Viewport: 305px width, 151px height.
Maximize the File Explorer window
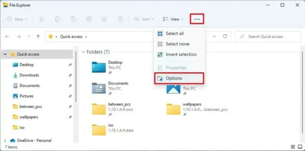click(283, 5)
